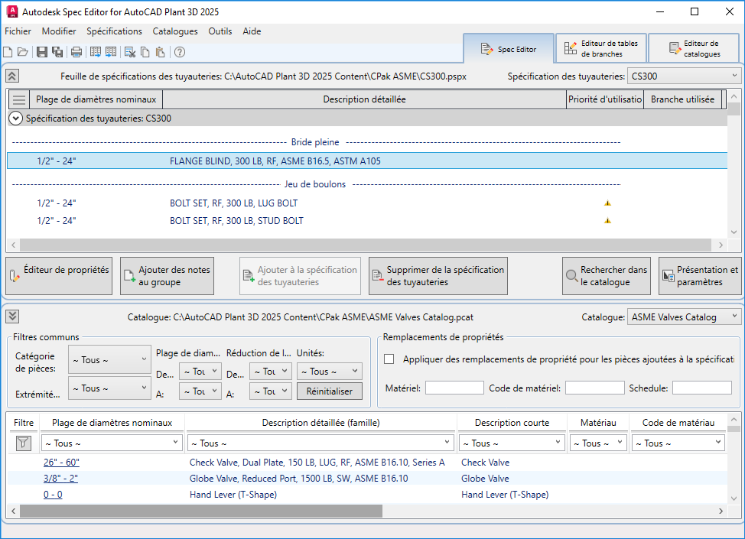745x539 pixels.
Task: Enable property overrides checkbox for added parts
Action: pos(389,359)
